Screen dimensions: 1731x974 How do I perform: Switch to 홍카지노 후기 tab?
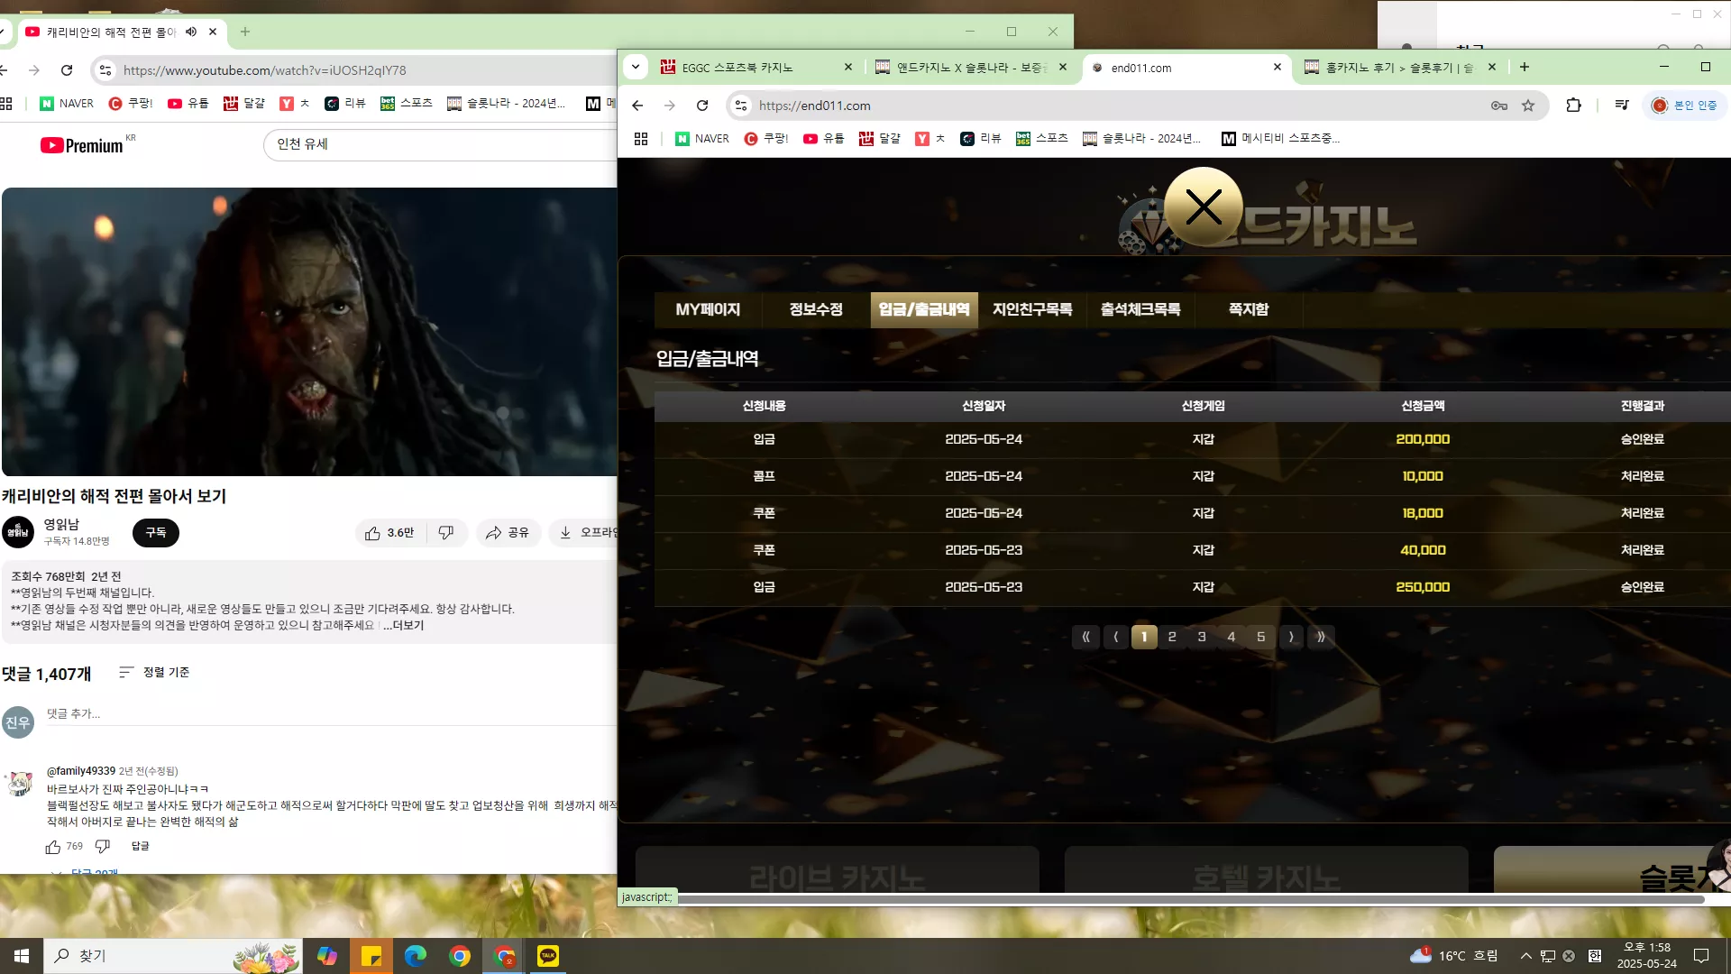[1401, 68]
